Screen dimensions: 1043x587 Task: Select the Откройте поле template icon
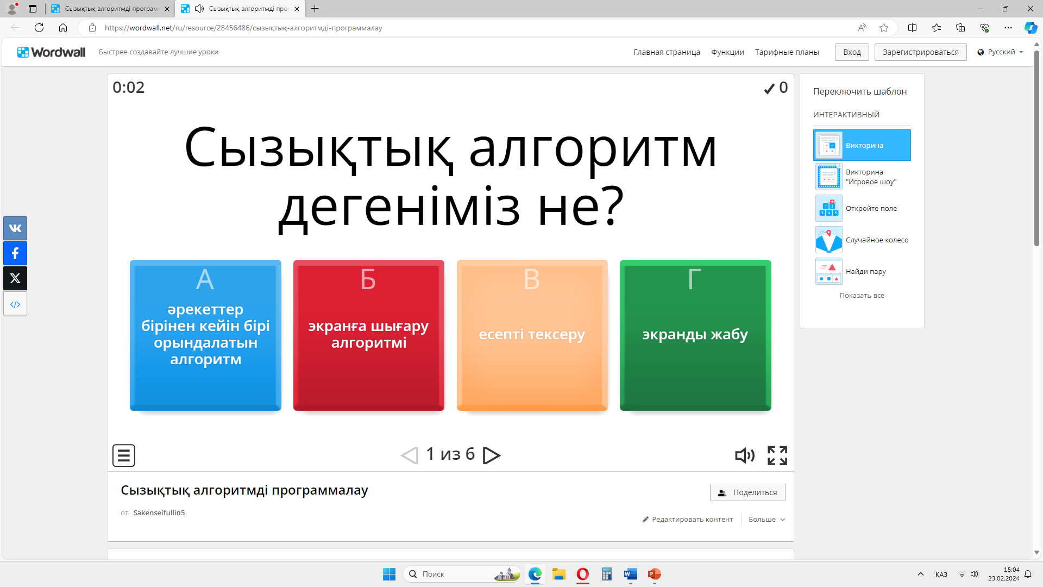(828, 208)
